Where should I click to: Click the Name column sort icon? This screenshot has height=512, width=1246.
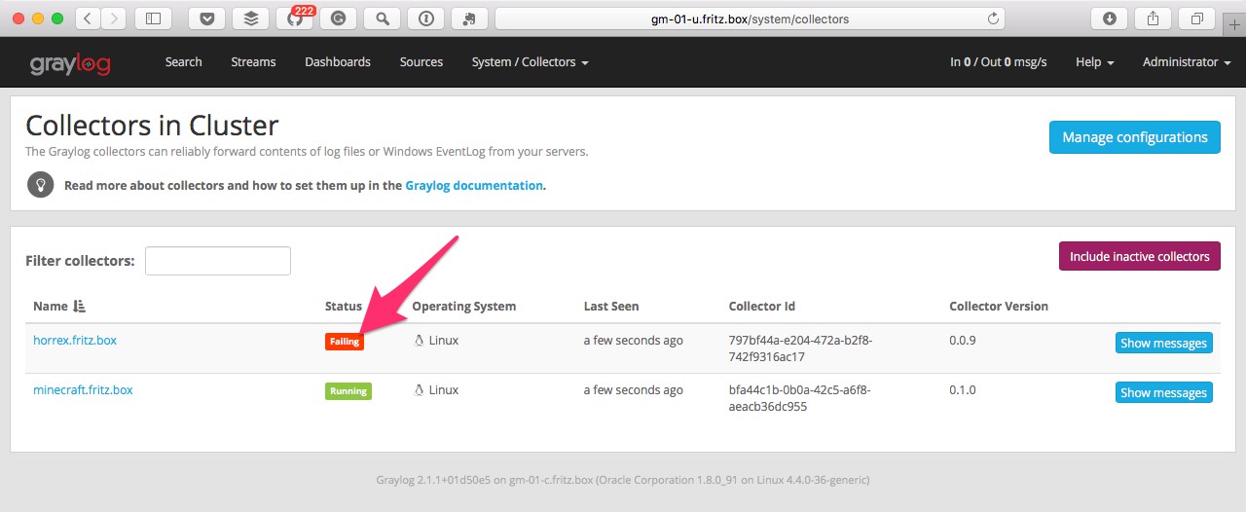tap(80, 307)
